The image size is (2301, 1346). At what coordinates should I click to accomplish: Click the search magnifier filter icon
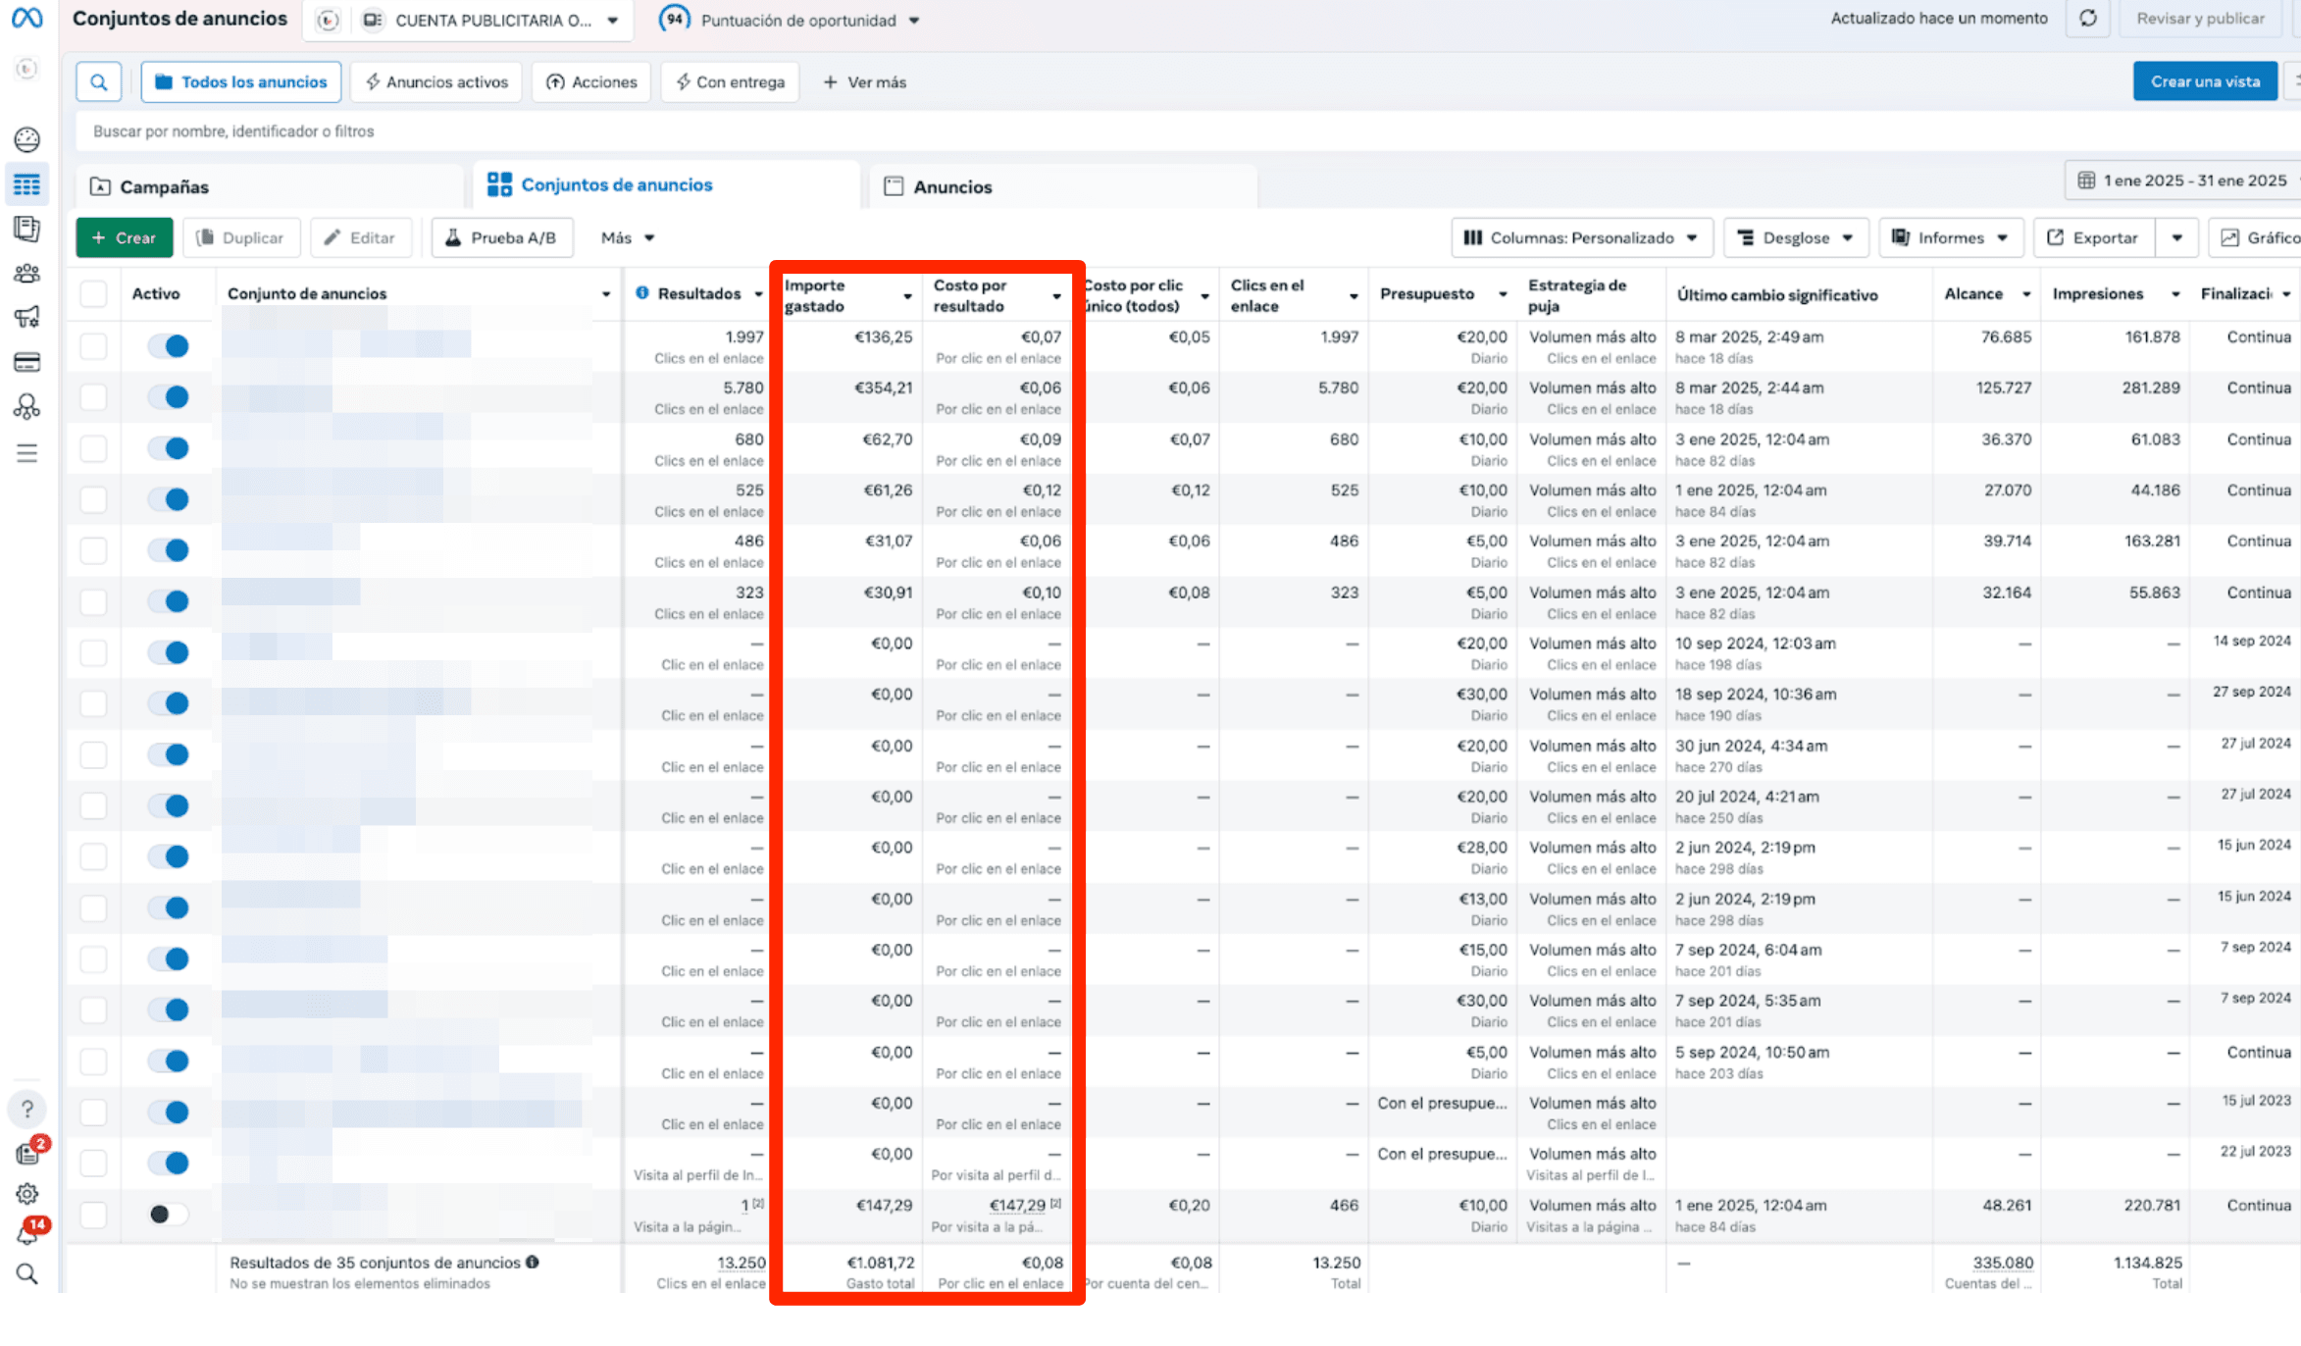click(99, 82)
